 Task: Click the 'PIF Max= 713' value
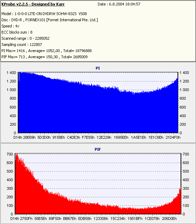pos(13,57)
